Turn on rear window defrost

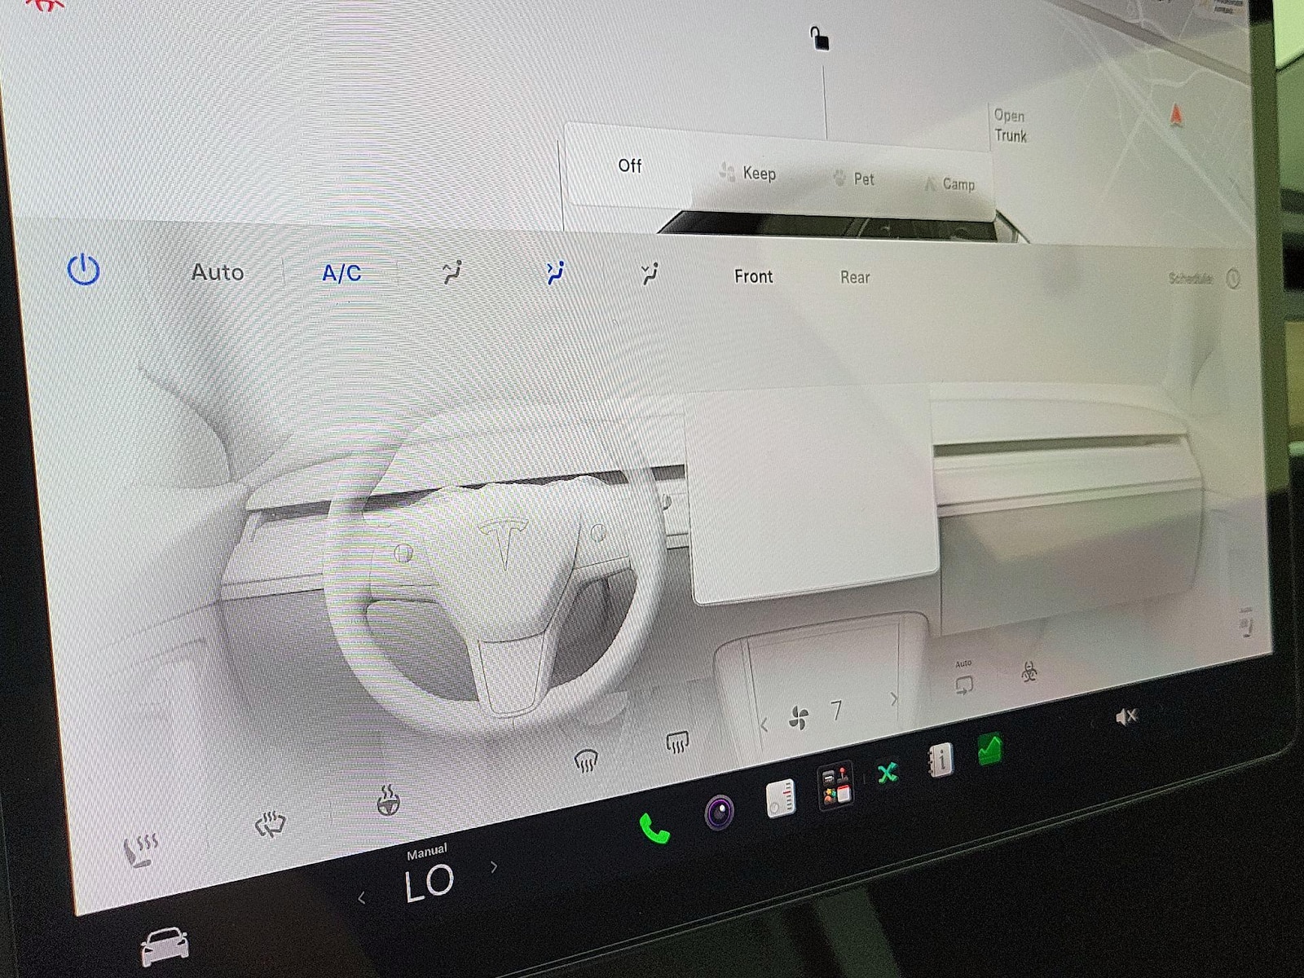[677, 741]
